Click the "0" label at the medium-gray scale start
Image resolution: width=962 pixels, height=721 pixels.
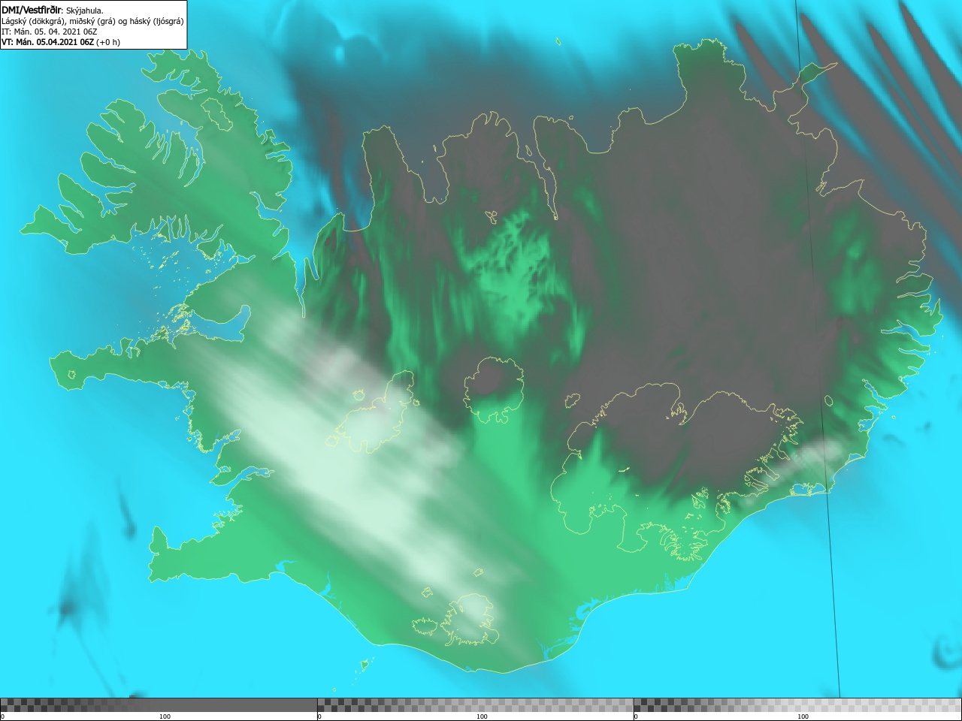[x=320, y=716]
